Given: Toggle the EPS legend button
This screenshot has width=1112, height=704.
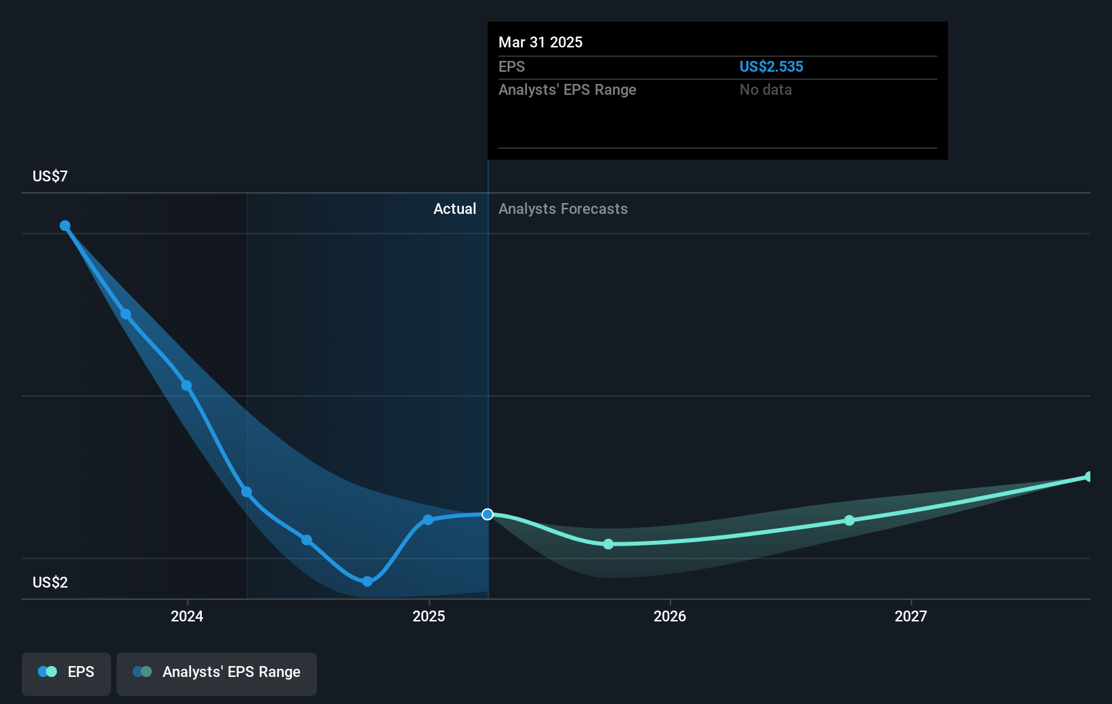Looking at the screenshot, I should (66, 674).
